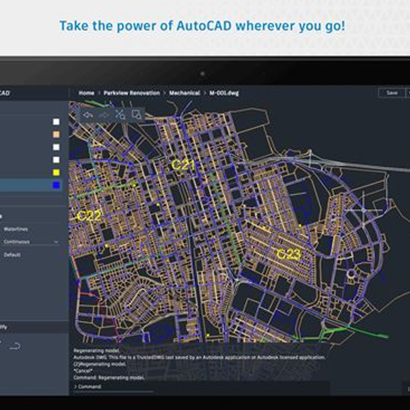This screenshot has width=410, height=410.
Task: Click the white color swatch at top
Action: [56, 122]
